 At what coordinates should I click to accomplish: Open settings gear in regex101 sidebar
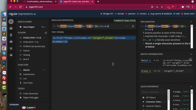[11, 48]
